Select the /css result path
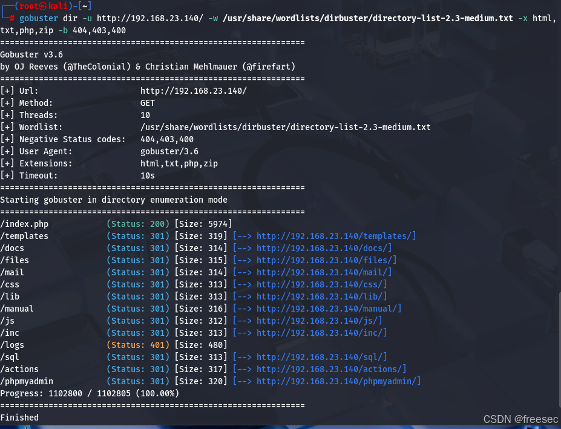This screenshot has width=561, height=429. [10, 285]
